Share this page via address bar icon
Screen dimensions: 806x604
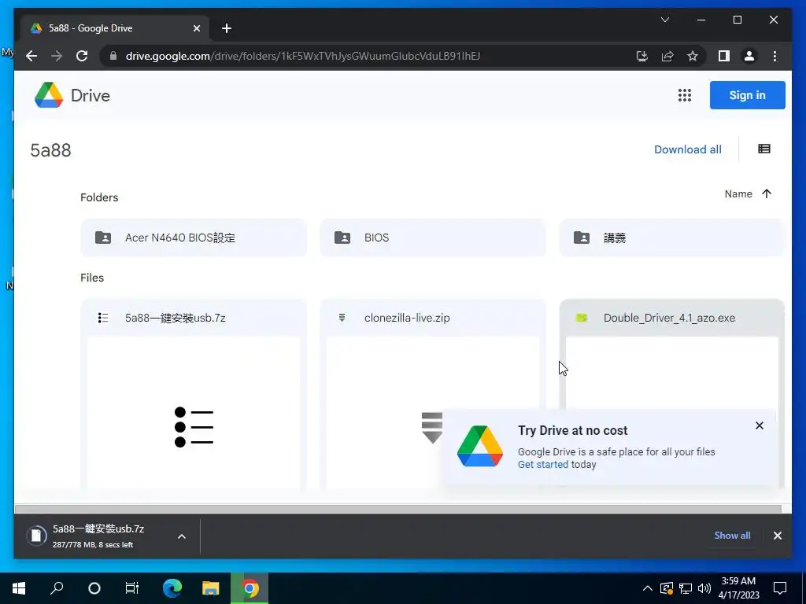pyautogui.click(x=667, y=56)
